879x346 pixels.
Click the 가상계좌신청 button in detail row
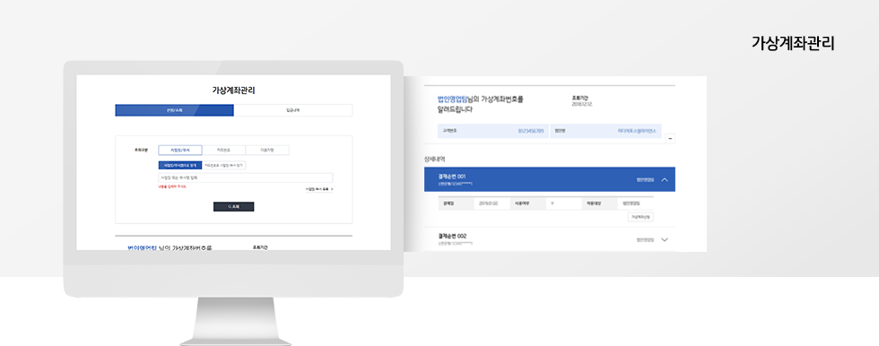coord(640,217)
